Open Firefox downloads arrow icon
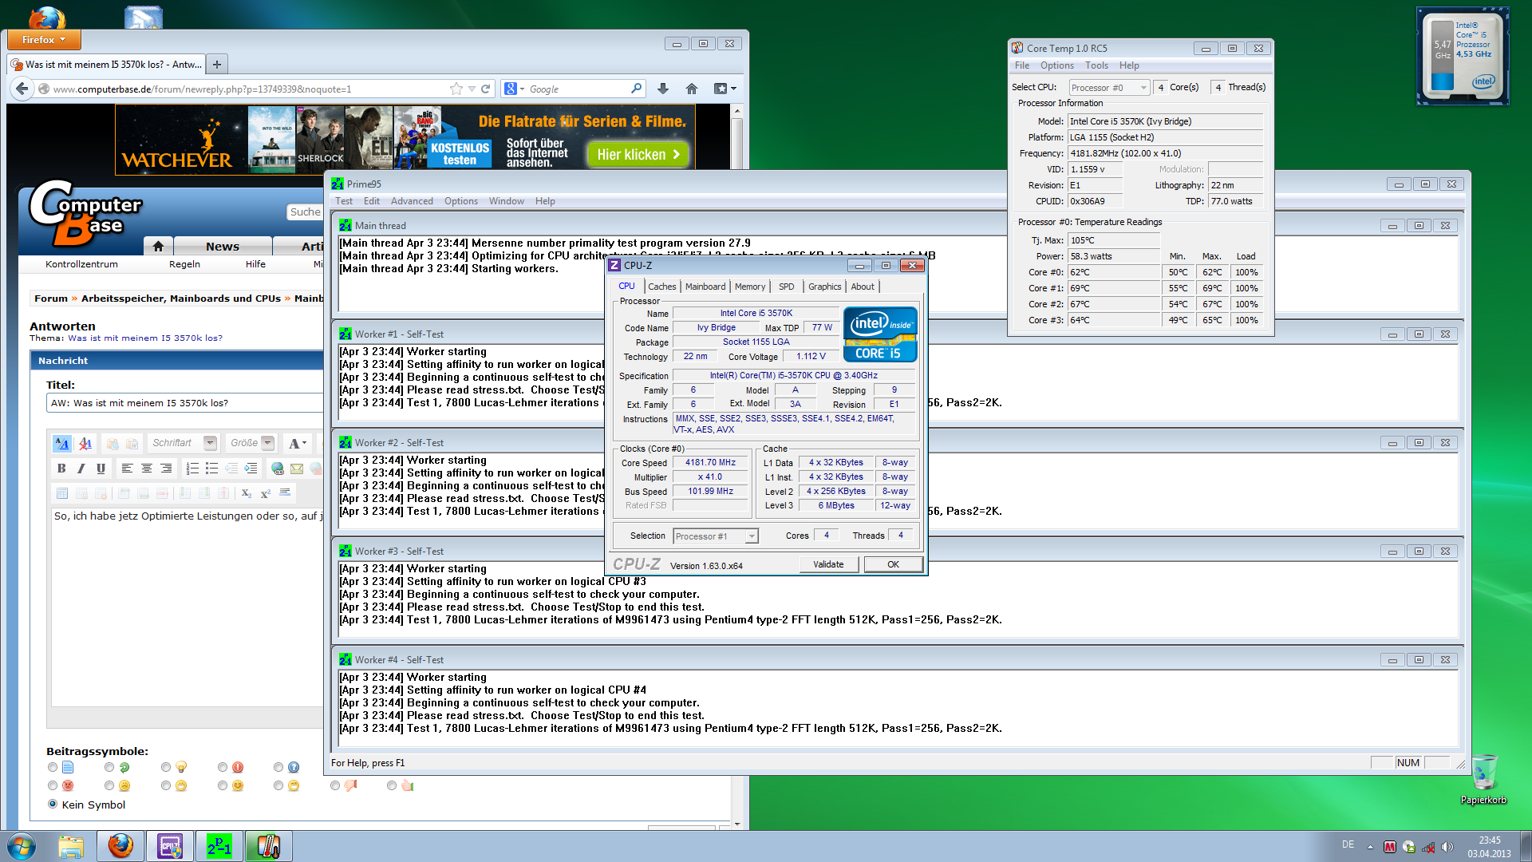 click(x=662, y=89)
